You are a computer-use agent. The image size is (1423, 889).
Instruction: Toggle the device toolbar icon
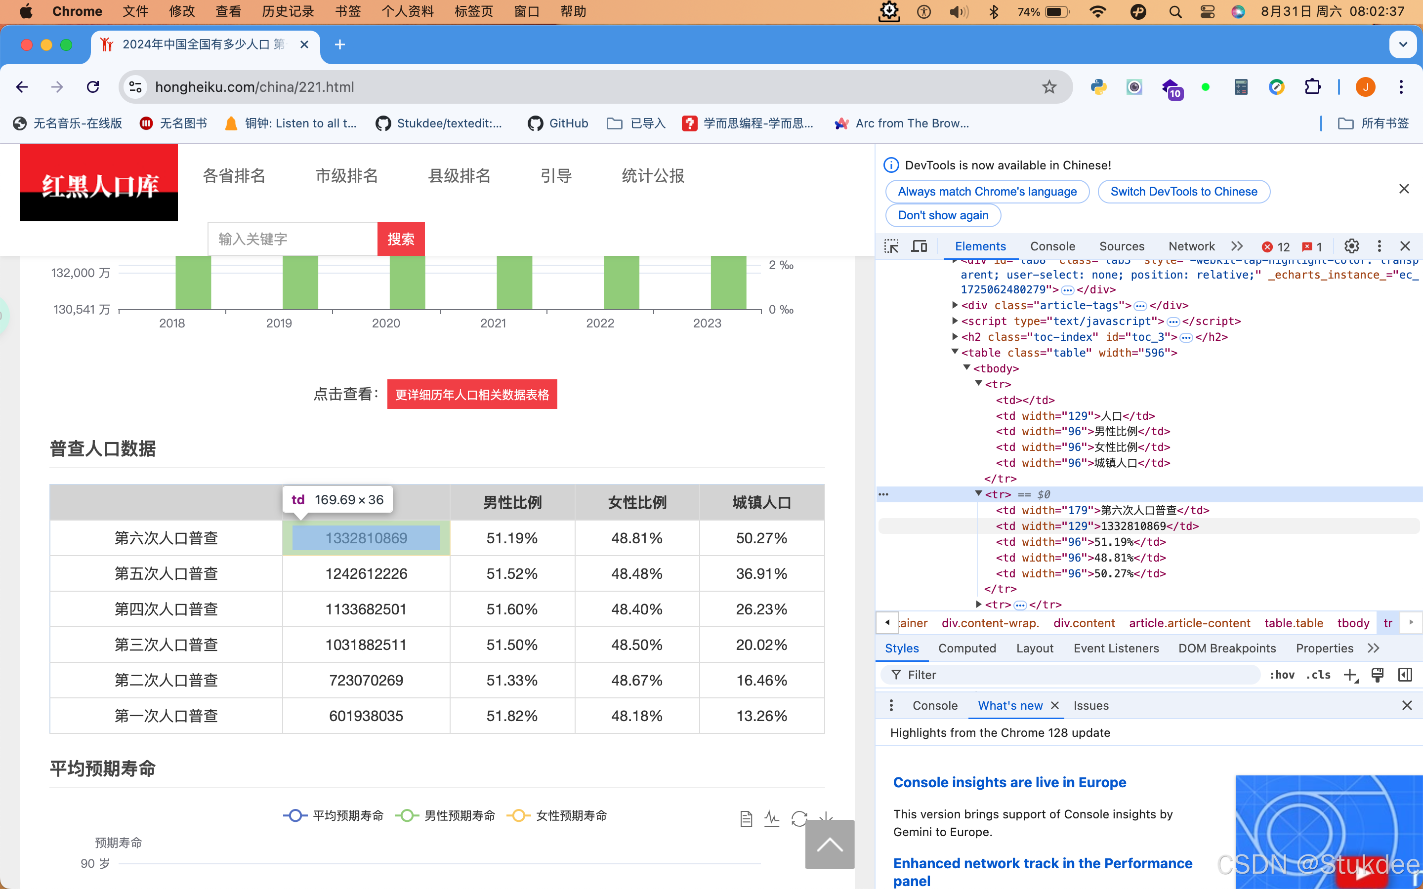tap(919, 246)
